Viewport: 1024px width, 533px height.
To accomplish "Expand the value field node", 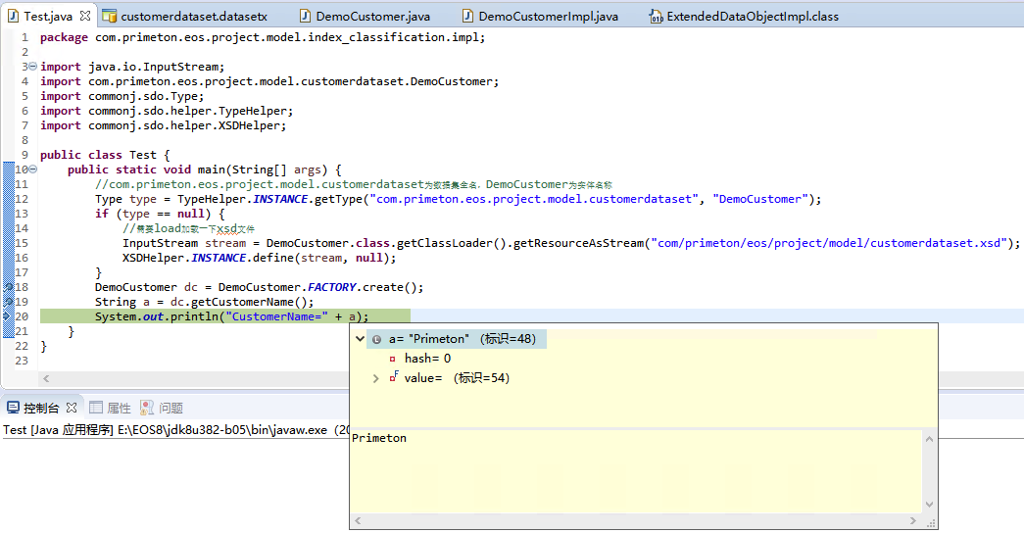I will pyautogui.click(x=376, y=378).
